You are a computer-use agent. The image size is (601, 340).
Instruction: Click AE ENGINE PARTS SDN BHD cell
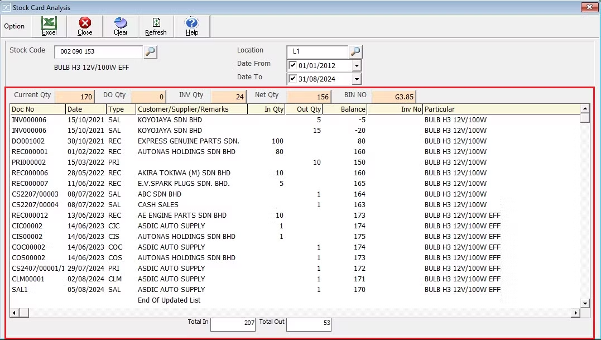(x=182, y=216)
